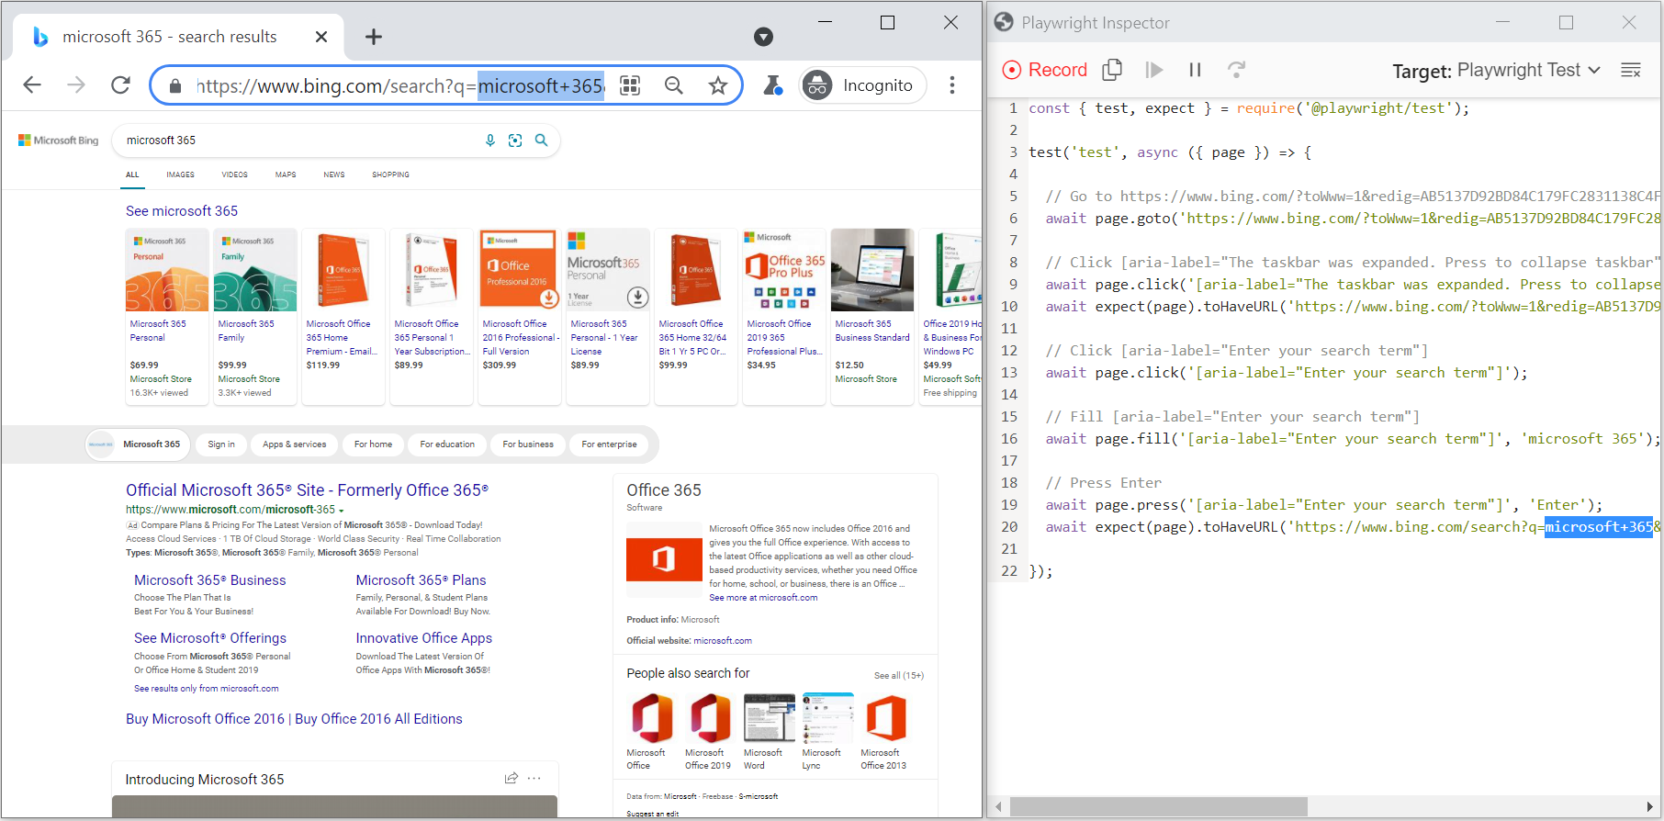Open Chrome three-dot menu
1664x821 pixels.
[x=952, y=85]
